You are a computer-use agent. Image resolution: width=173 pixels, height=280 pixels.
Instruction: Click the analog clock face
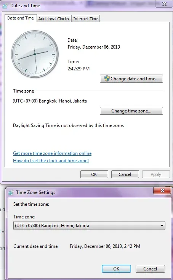pos(35,54)
